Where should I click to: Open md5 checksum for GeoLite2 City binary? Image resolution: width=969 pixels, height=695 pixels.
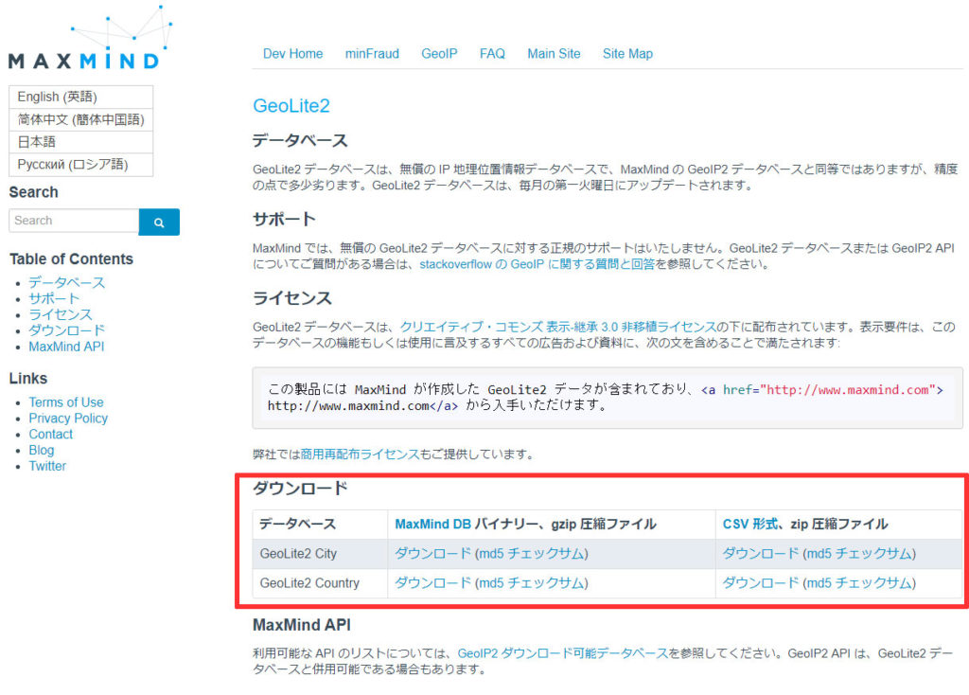531,553
